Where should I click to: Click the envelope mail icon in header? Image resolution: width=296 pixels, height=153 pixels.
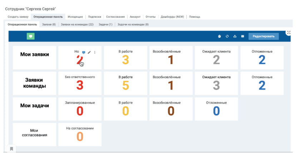242,36
